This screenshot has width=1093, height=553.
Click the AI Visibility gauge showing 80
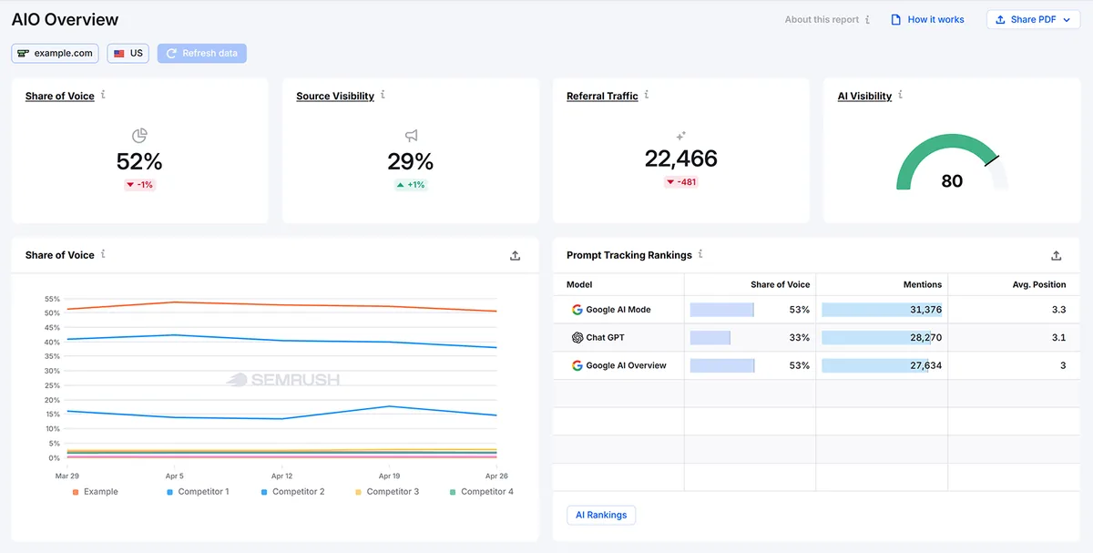(x=952, y=162)
